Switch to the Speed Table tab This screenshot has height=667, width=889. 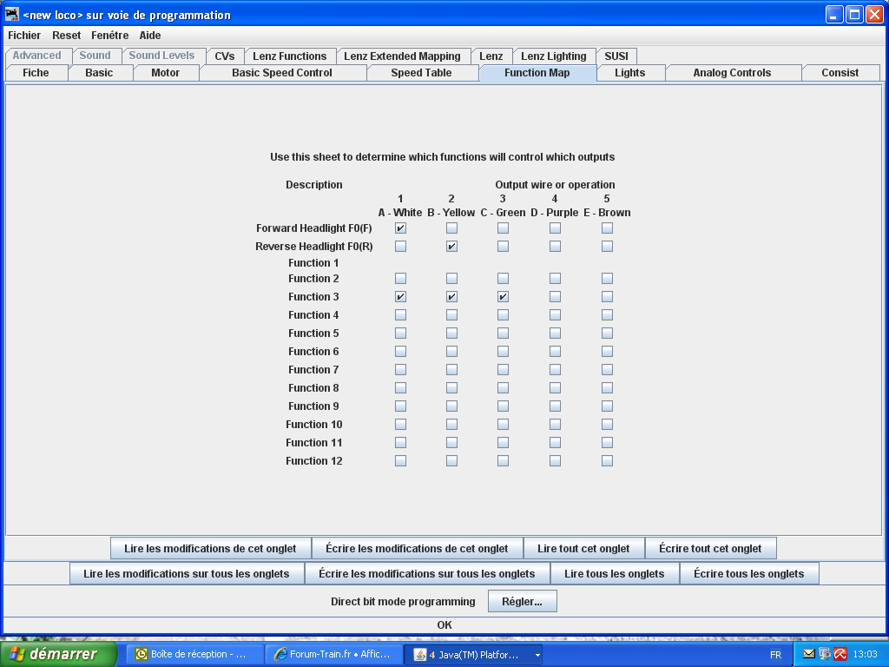(x=421, y=73)
